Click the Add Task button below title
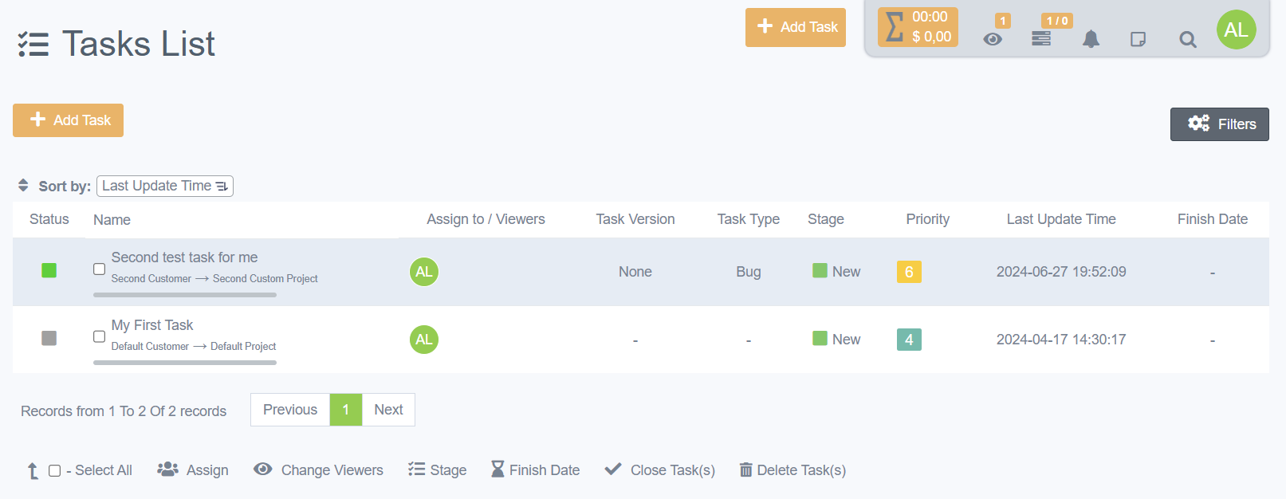 pyautogui.click(x=69, y=120)
